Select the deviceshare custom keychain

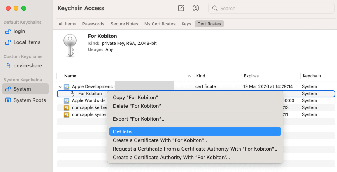tap(25, 66)
